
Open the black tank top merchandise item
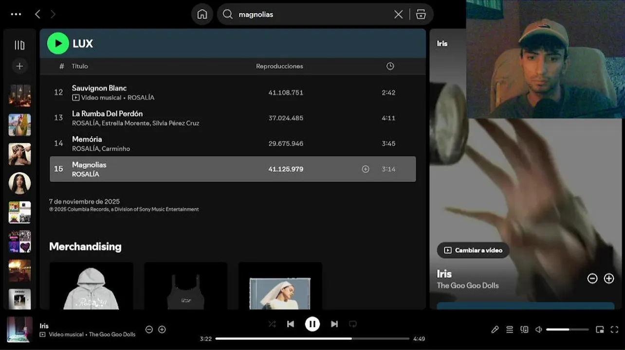[186, 286]
